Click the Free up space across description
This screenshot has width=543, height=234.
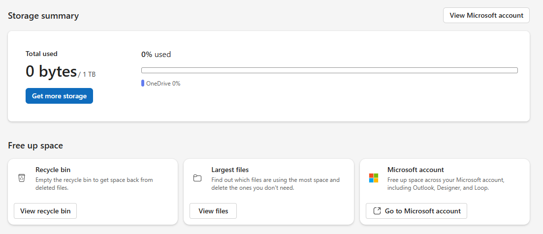pos(446,184)
